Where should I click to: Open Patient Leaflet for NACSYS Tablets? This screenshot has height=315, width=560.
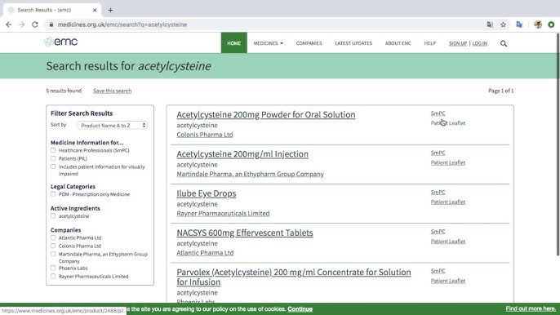click(448, 242)
